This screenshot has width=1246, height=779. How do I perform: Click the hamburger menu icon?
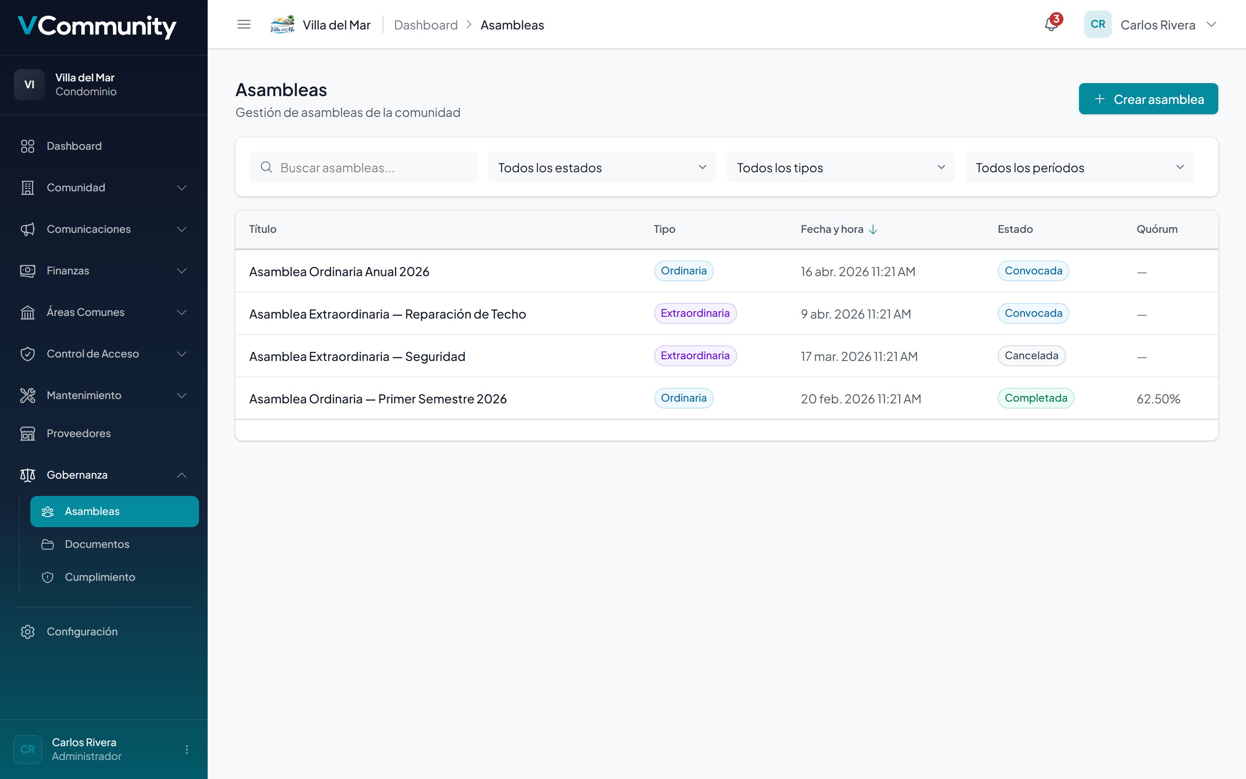(244, 24)
